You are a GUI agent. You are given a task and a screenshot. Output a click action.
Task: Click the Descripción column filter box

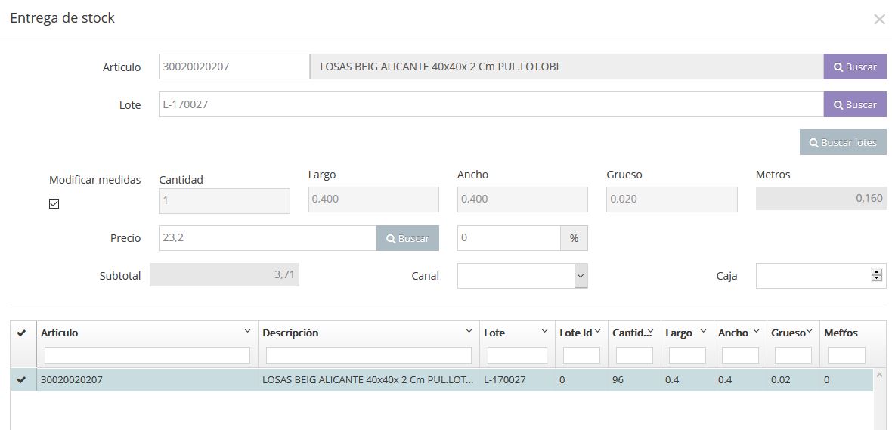[x=369, y=355]
